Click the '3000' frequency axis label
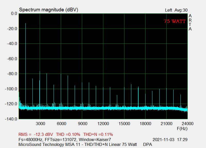 40,124
